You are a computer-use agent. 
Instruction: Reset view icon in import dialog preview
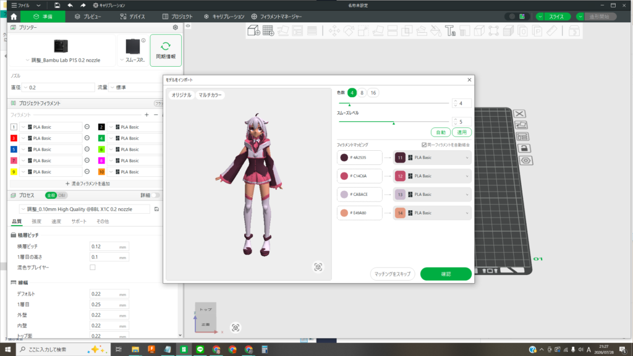pos(318,267)
